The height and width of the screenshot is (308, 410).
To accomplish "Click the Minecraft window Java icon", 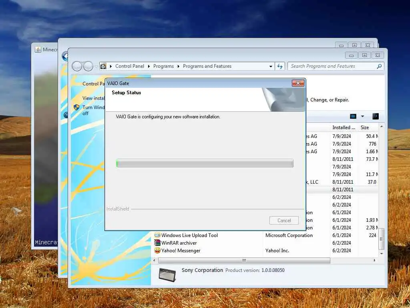I will tap(38, 49).
